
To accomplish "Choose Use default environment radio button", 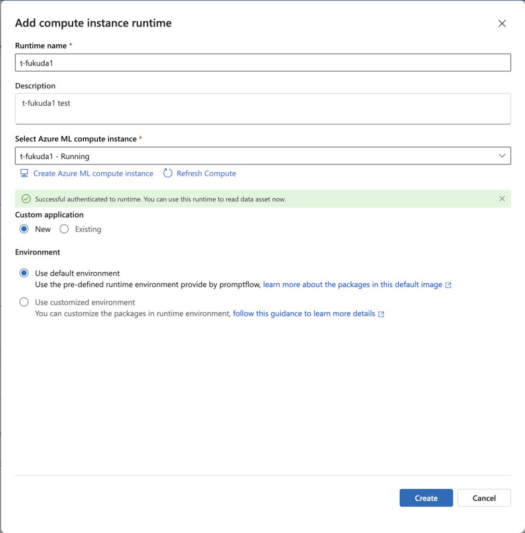I will coord(24,273).
